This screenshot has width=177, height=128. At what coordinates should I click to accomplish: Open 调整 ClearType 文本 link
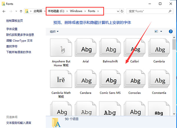click(x=19, y=40)
